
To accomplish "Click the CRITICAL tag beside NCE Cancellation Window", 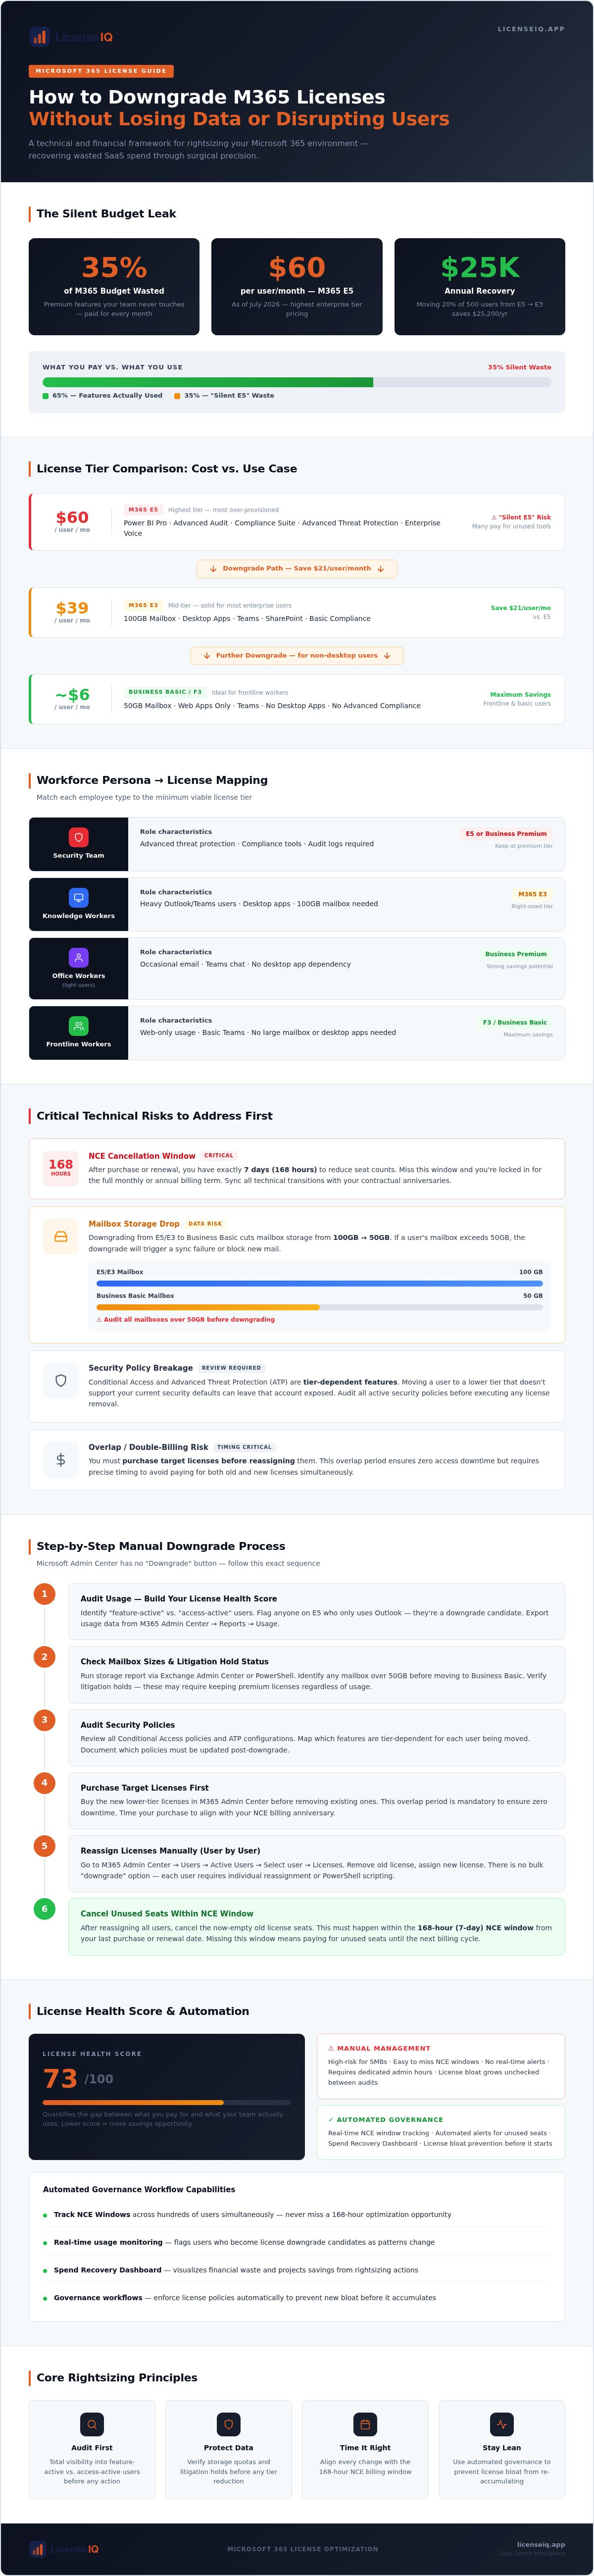I will pos(219,1156).
